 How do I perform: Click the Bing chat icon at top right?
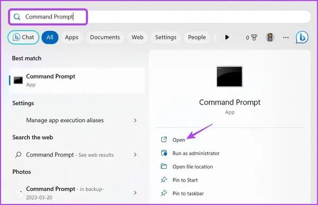(302, 37)
